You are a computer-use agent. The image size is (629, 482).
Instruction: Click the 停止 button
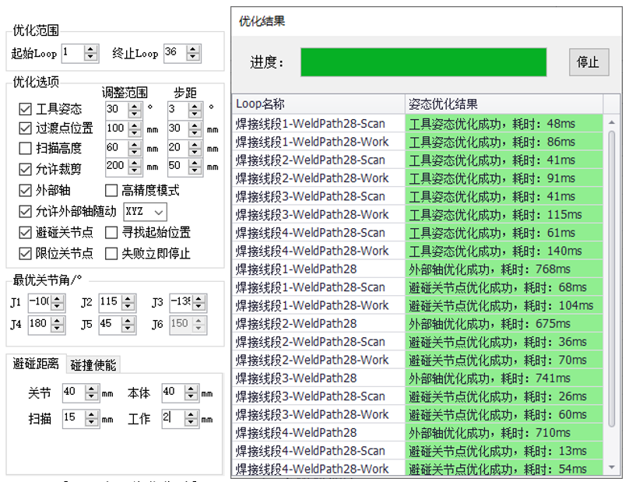coord(588,62)
